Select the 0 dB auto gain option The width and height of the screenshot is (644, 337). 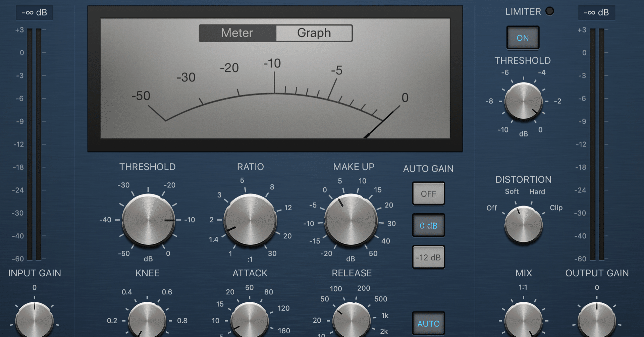tap(428, 226)
